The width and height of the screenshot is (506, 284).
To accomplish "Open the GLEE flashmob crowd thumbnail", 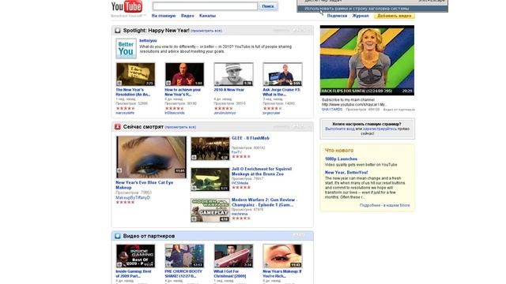I will 210,148.
